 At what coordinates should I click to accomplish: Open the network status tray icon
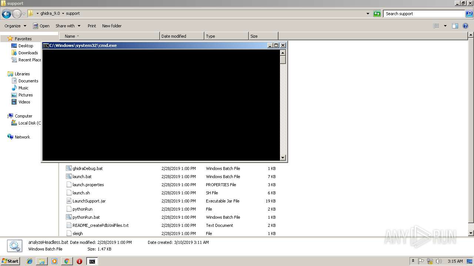click(x=430, y=261)
